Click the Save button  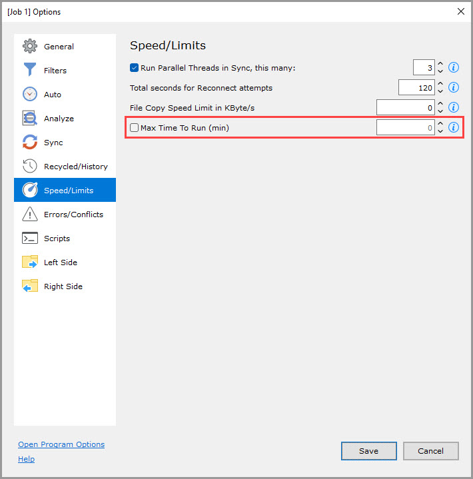tap(368, 451)
